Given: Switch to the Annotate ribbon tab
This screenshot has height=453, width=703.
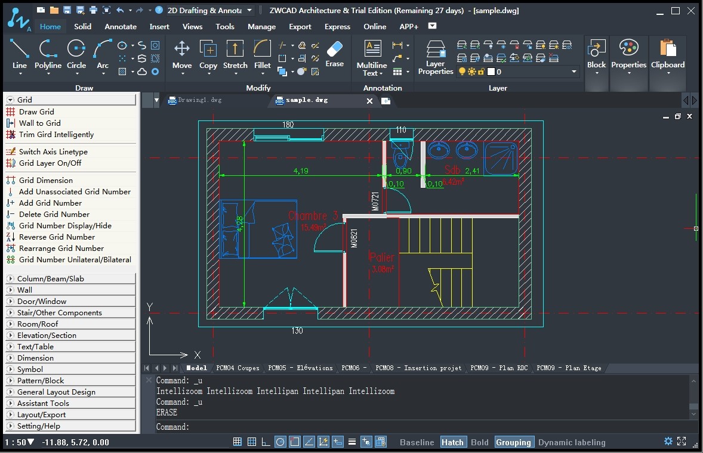Looking at the screenshot, I should pos(121,26).
